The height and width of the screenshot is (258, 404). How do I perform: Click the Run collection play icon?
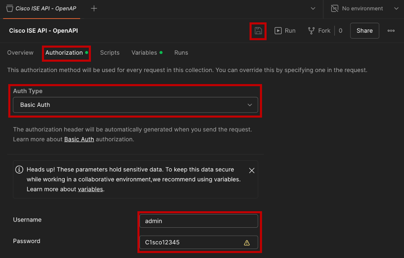click(x=278, y=31)
